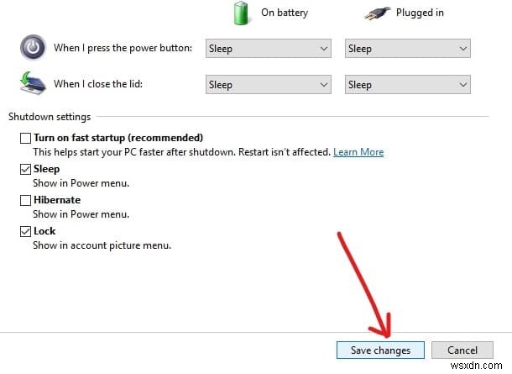512x374 pixels.
Task: Open the Learn More link
Action: pos(358,152)
